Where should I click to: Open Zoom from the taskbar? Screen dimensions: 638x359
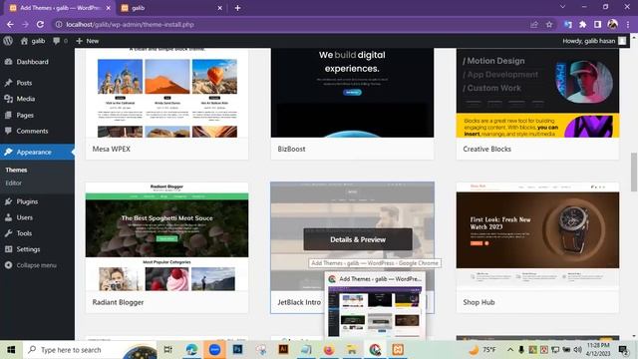[214, 350]
